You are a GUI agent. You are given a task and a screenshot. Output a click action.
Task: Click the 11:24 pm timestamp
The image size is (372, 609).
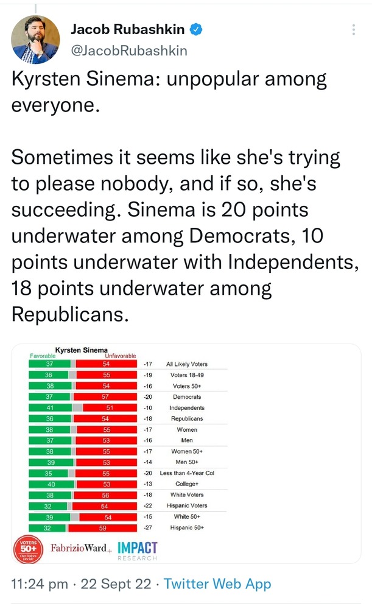pyautogui.click(x=40, y=584)
